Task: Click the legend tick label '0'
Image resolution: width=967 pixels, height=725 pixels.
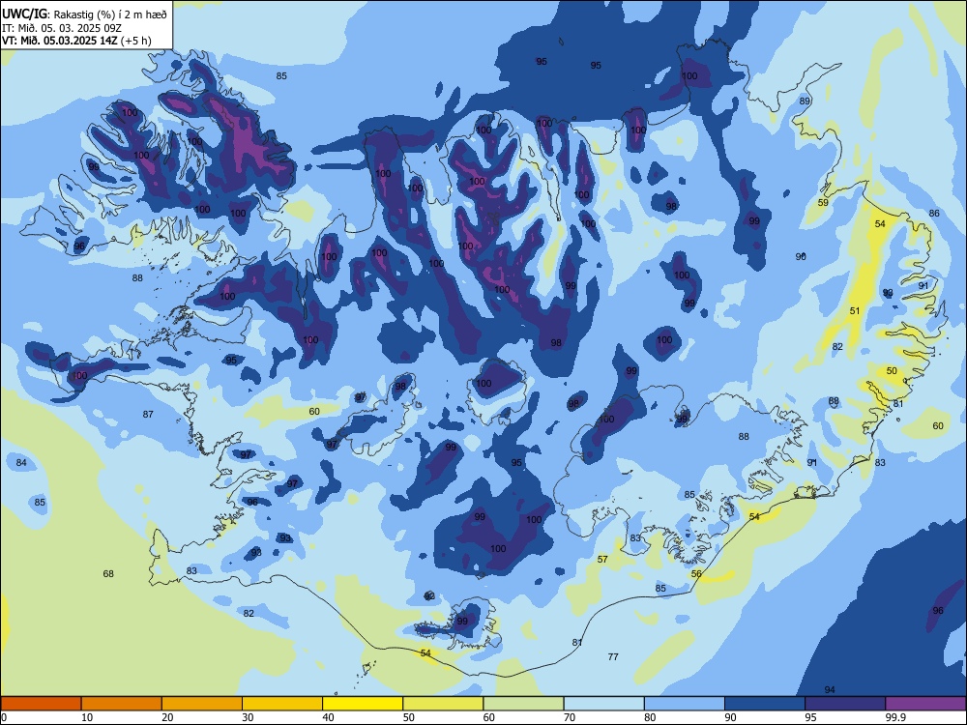Action: click(x=4, y=717)
